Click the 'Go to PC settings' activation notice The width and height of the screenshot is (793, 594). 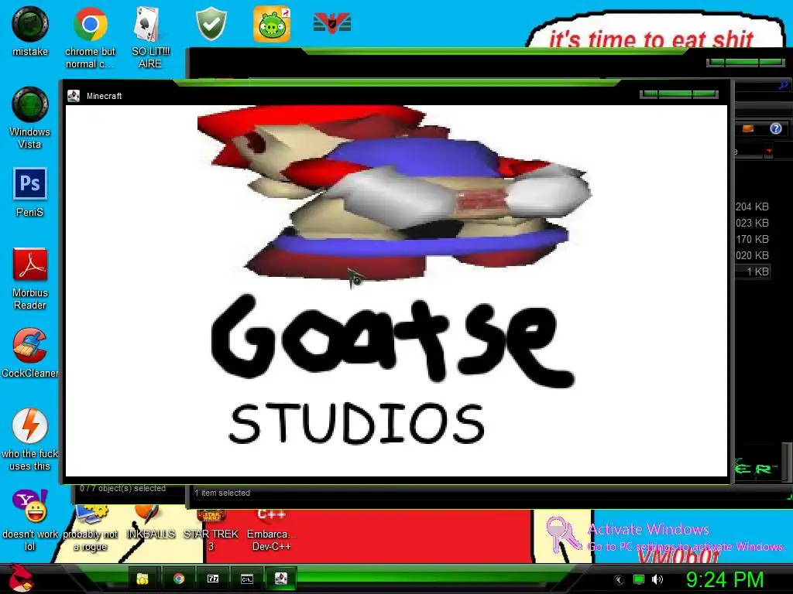(686, 547)
